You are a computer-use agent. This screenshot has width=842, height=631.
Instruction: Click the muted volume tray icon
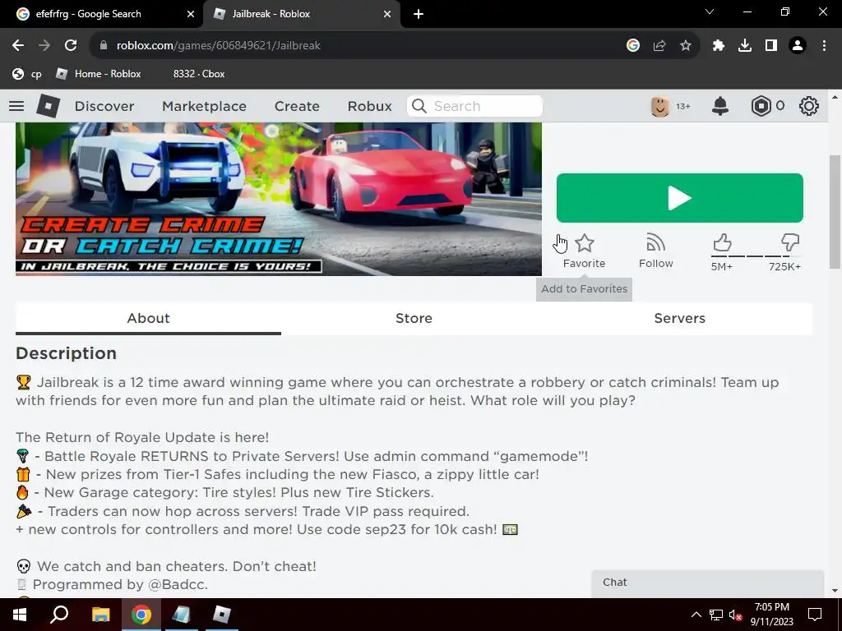(x=735, y=615)
